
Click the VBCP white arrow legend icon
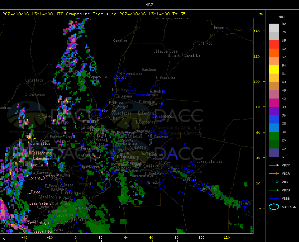coord(274,165)
